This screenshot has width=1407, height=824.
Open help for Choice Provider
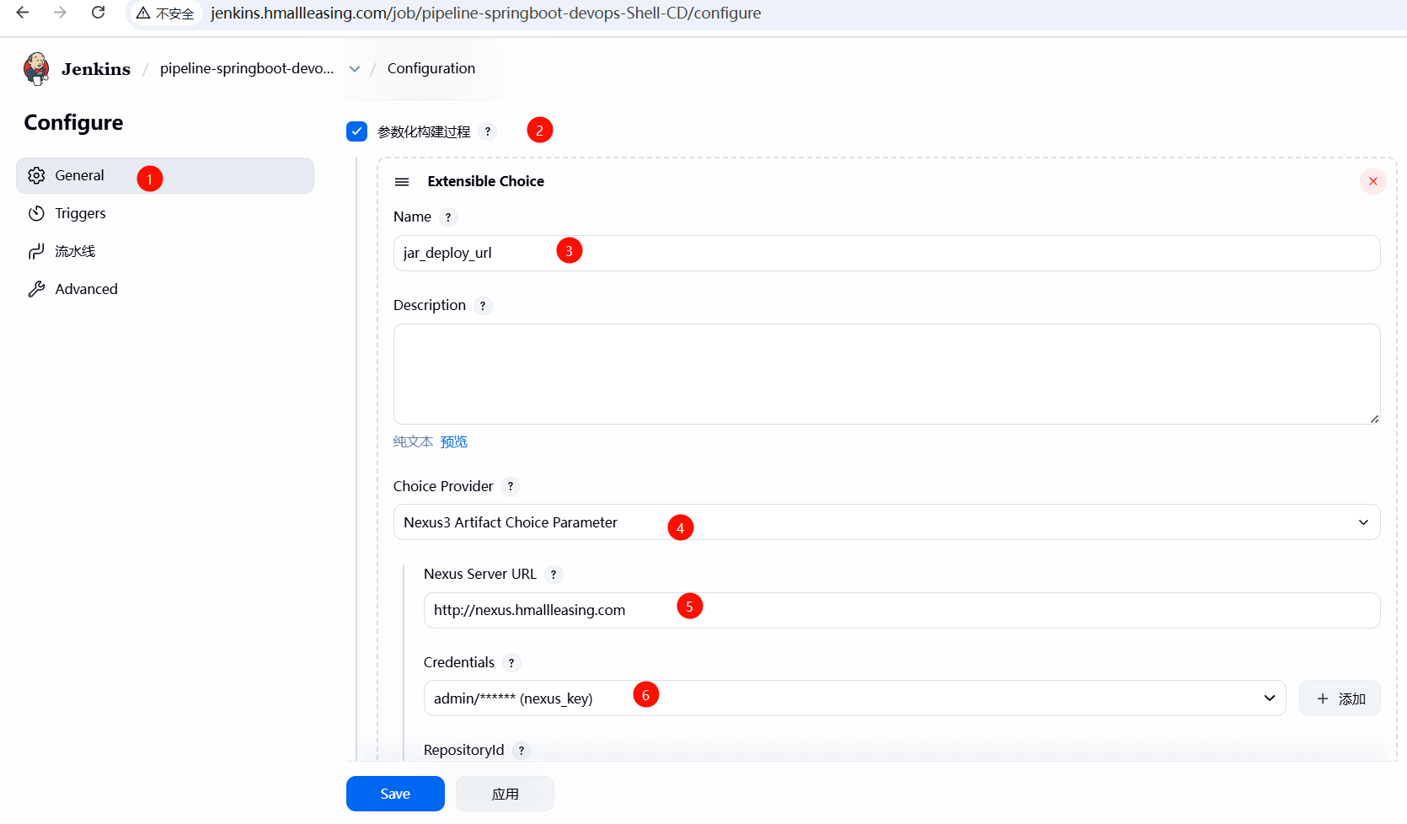point(510,487)
